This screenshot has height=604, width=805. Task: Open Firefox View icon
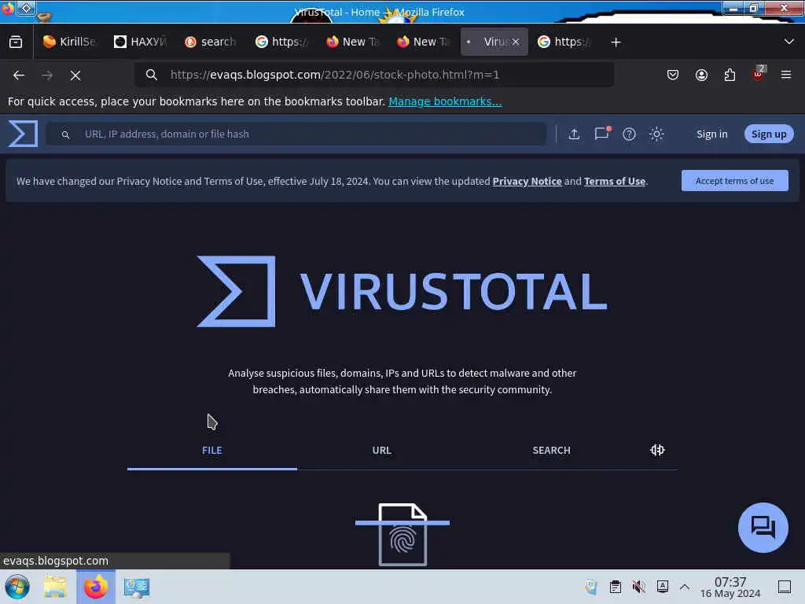16,42
